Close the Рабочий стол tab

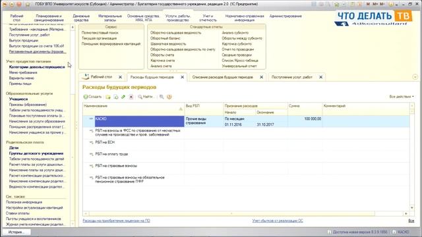pos(120,77)
